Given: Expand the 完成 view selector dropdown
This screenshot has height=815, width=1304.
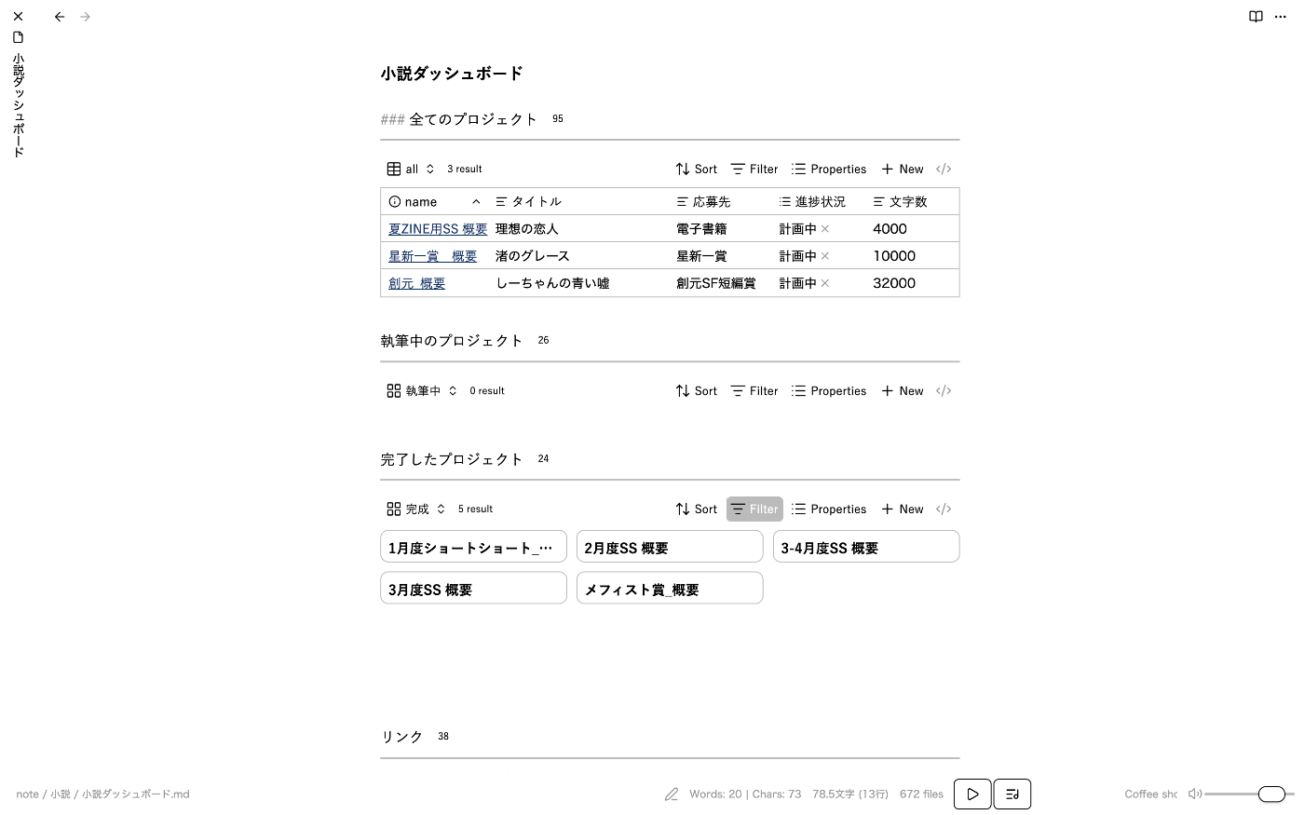Looking at the screenshot, I should [x=416, y=509].
